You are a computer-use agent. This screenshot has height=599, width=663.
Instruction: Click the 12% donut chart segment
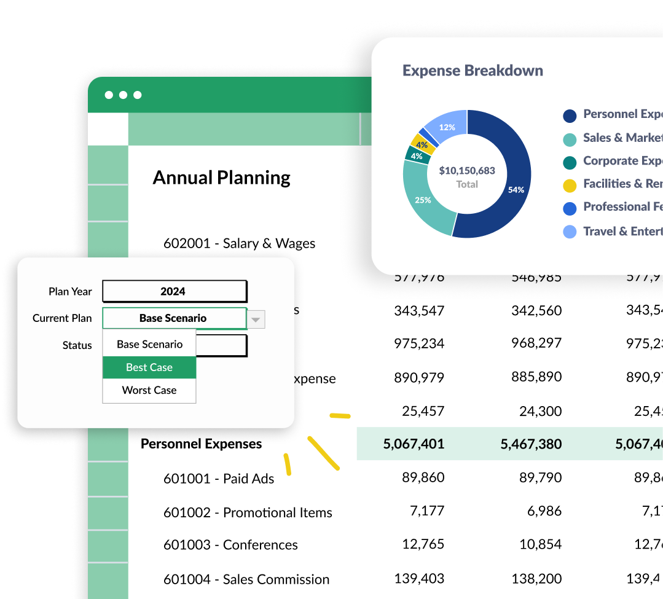coord(447,127)
